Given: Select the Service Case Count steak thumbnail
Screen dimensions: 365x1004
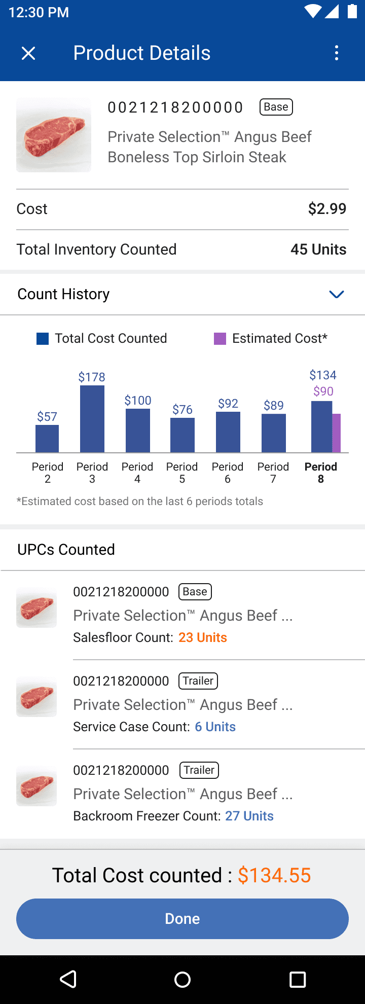Looking at the screenshot, I should 36,697.
